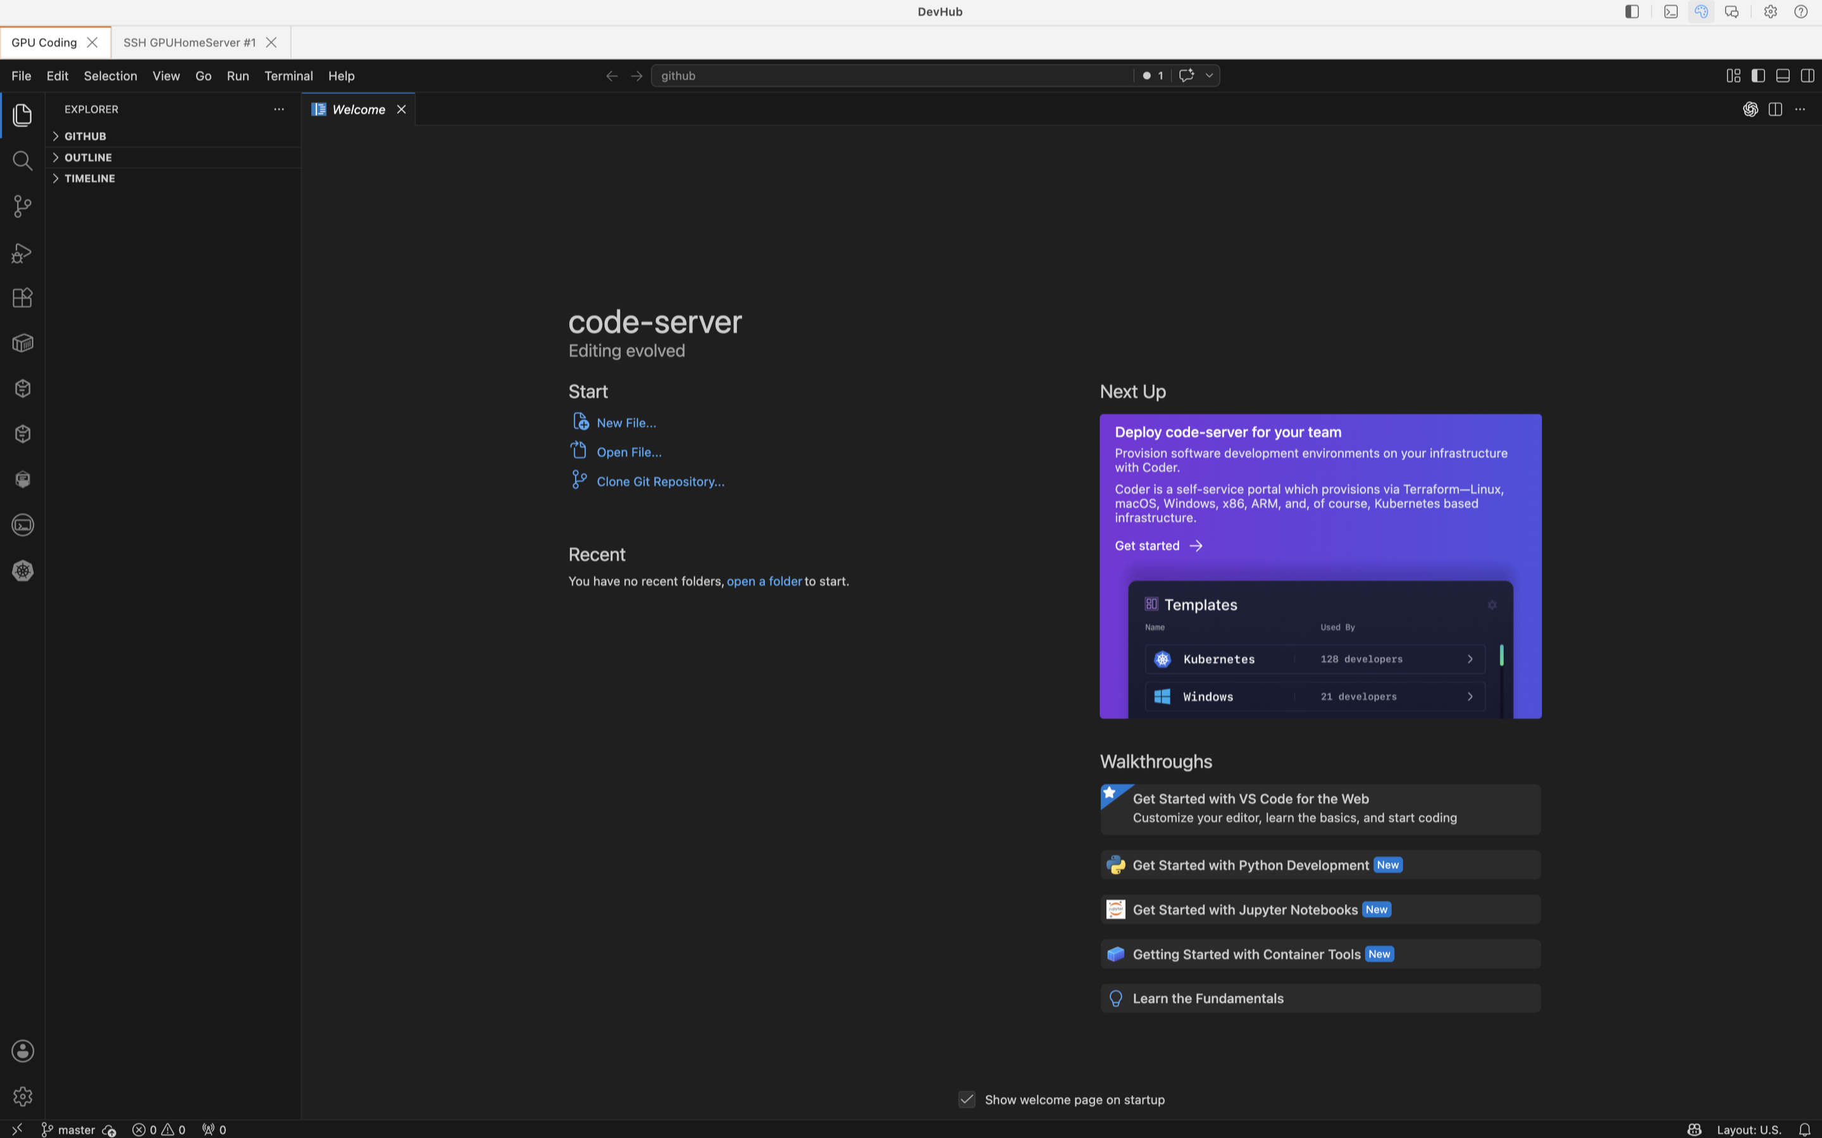
Task: Toggle Secondary Side Bar visibility
Action: point(1807,76)
